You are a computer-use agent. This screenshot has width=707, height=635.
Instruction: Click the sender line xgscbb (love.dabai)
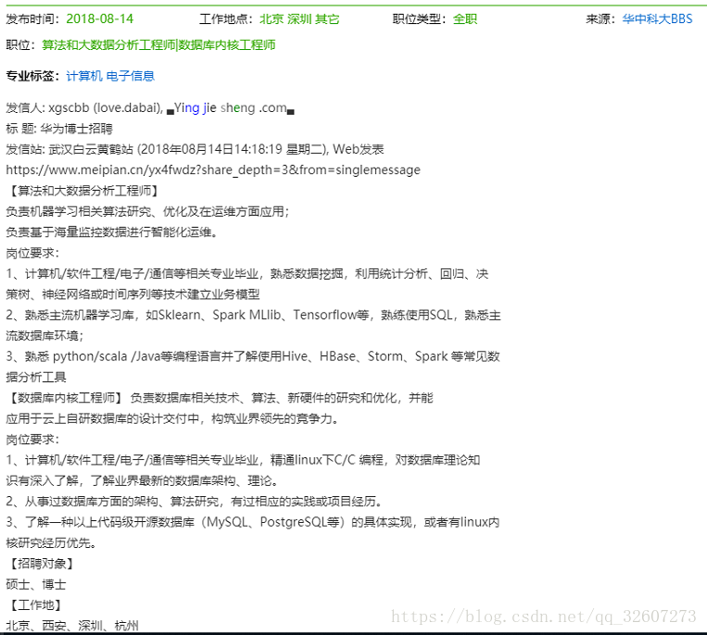[x=84, y=108]
